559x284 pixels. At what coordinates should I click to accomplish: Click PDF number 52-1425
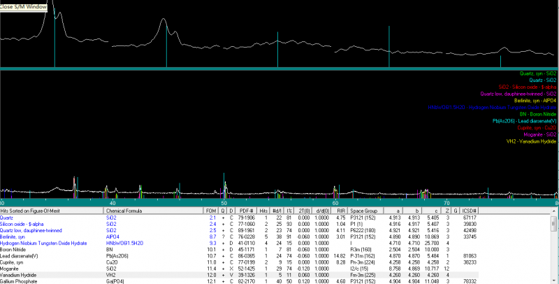(246, 269)
